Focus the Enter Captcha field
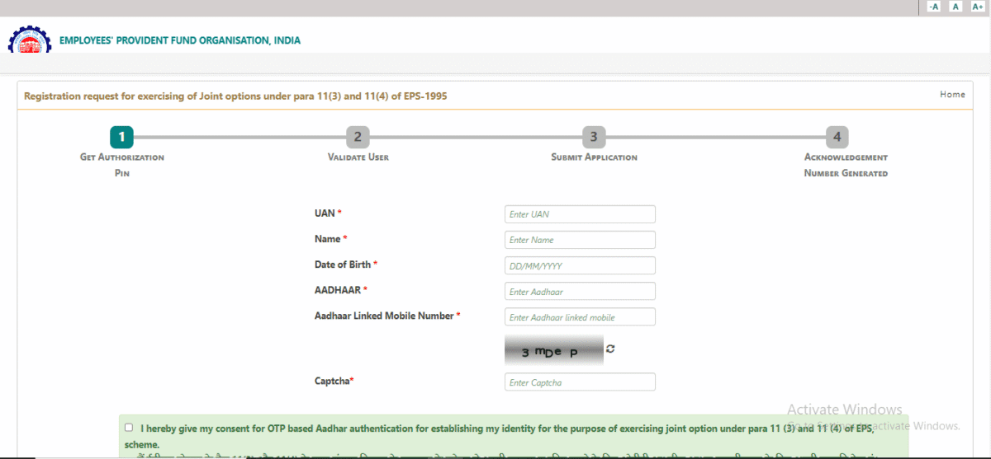The height and width of the screenshot is (459, 991). (580, 382)
